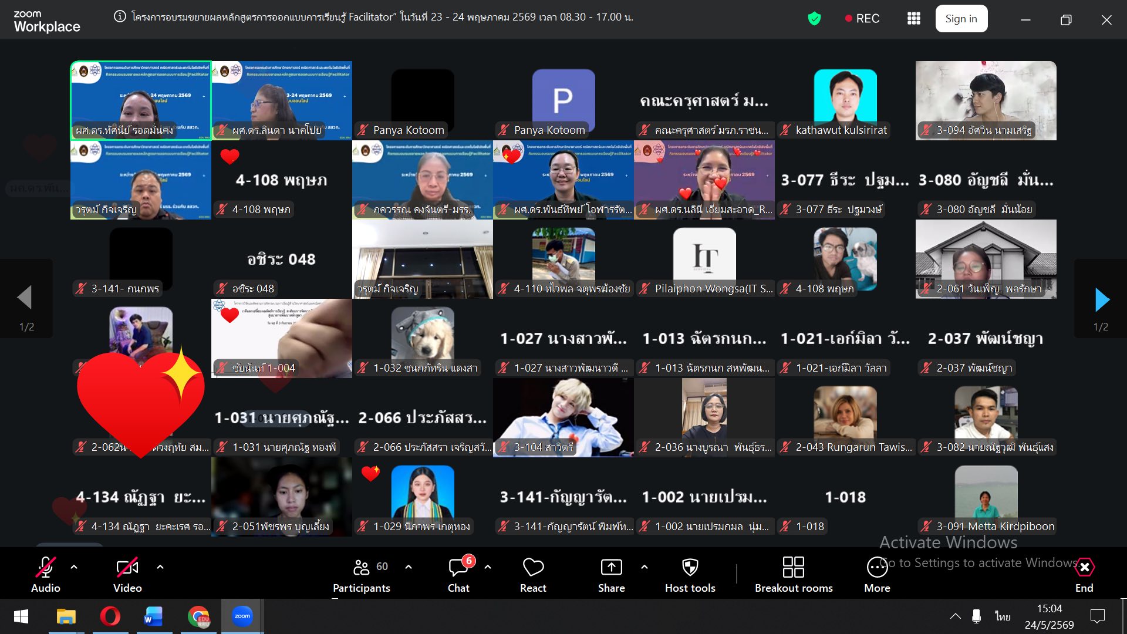Click the Panya Kotoom tile with P avatar
The width and height of the screenshot is (1127, 634).
[563, 100]
